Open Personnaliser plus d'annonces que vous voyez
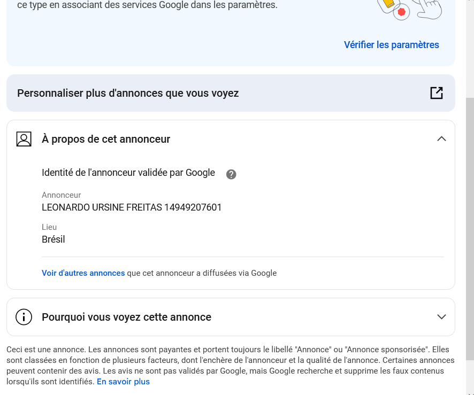 tap(128, 93)
